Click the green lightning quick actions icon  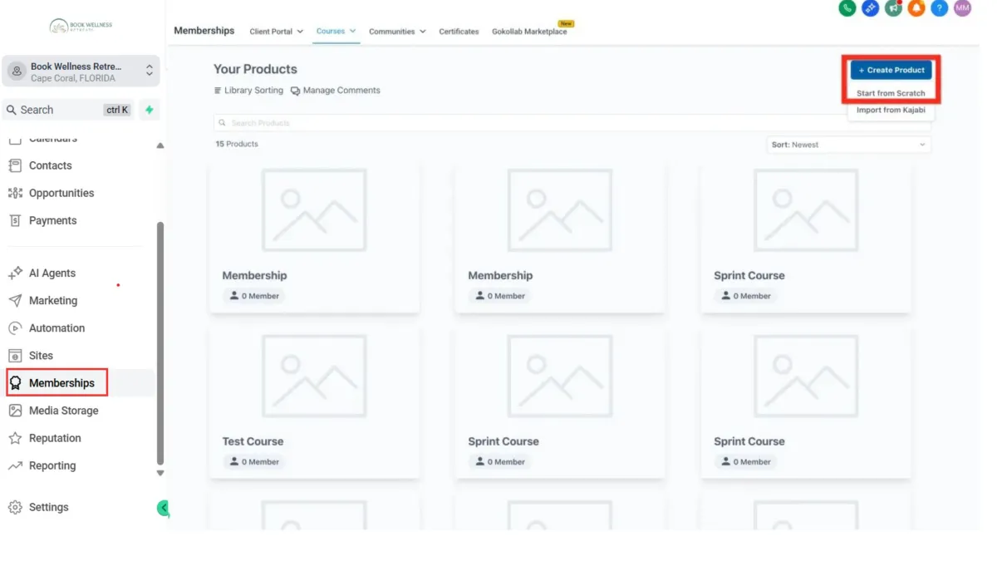click(x=150, y=110)
